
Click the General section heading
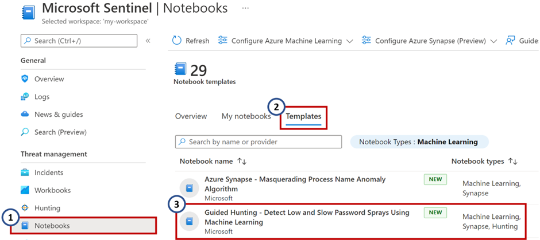pyautogui.click(x=33, y=61)
